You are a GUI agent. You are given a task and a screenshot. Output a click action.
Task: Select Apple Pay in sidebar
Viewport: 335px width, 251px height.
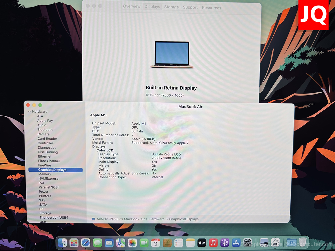pyautogui.click(x=45, y=121)
